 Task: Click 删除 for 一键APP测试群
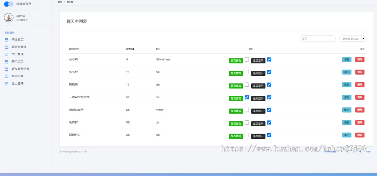pyautogui.click(x=360, y=97)
